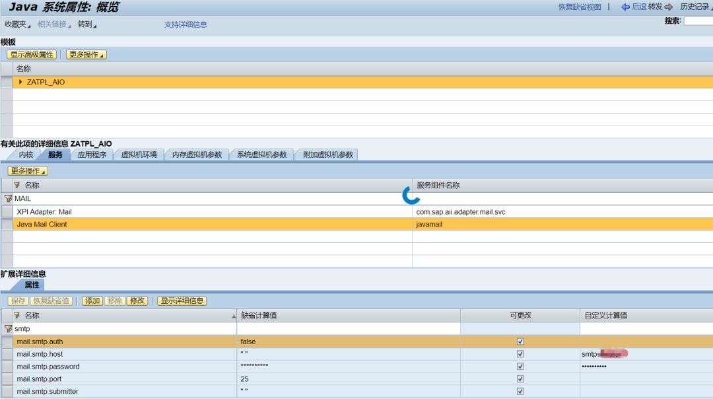
Task: Click row selector beside XPI Adapter: Mail
Action: pos(7,211)
